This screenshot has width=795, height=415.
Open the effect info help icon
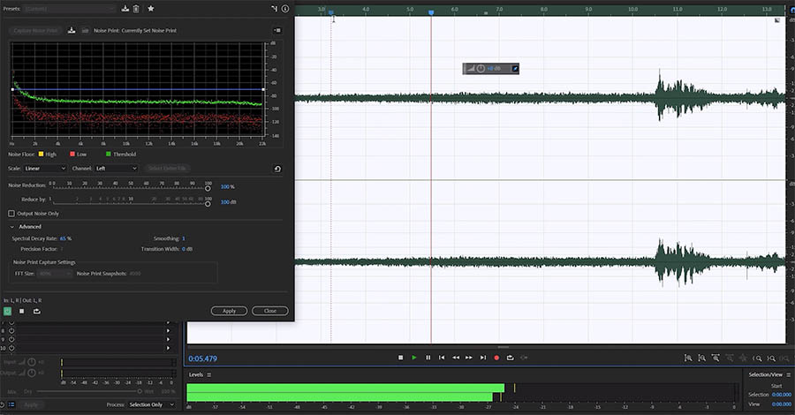(285, 8)
